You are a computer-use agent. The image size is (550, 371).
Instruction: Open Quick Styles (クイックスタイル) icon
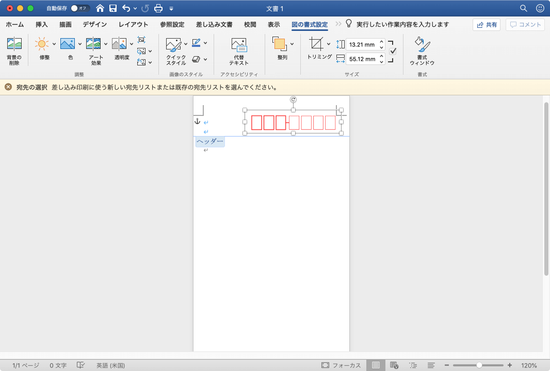(174, 45)
